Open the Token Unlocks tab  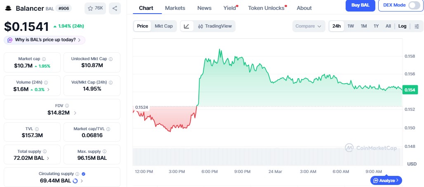(267, 8)
